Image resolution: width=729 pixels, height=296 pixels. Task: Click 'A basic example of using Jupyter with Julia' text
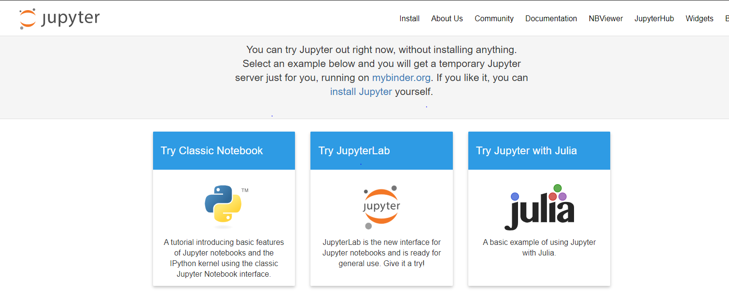click(539, 247)
